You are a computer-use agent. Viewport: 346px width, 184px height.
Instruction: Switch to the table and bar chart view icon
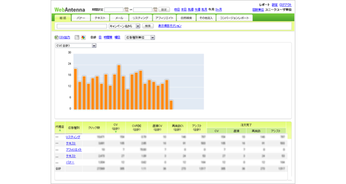coord(77,38)
